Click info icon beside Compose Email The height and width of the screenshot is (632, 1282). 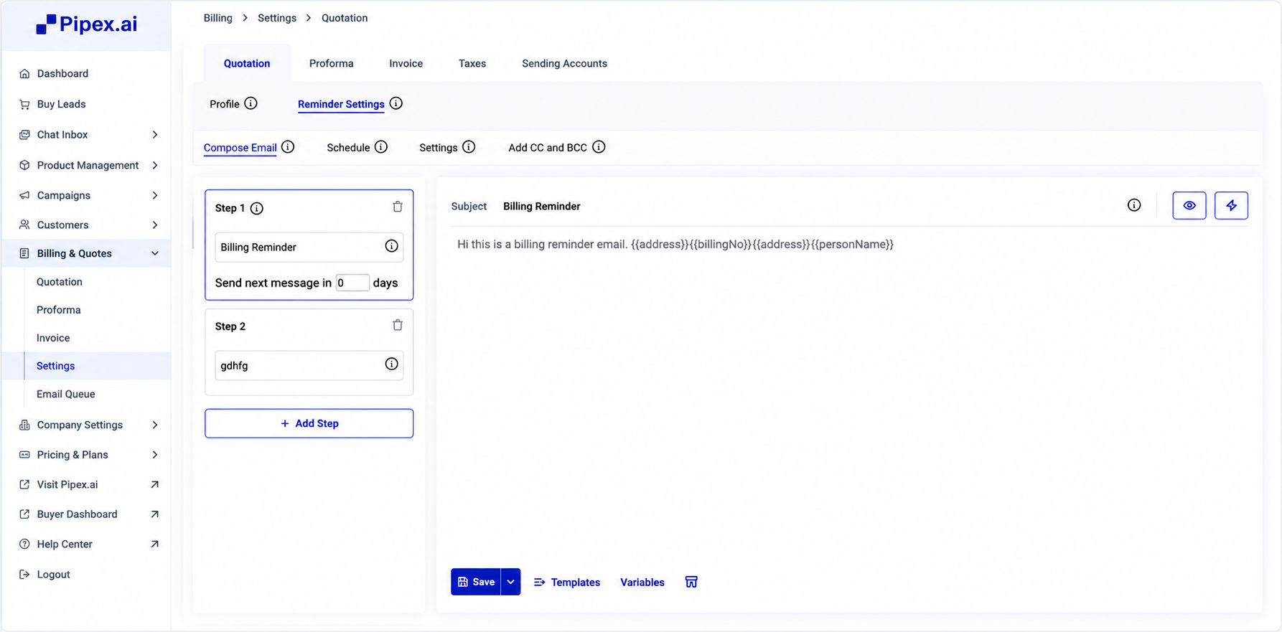(x=288, y=146)
